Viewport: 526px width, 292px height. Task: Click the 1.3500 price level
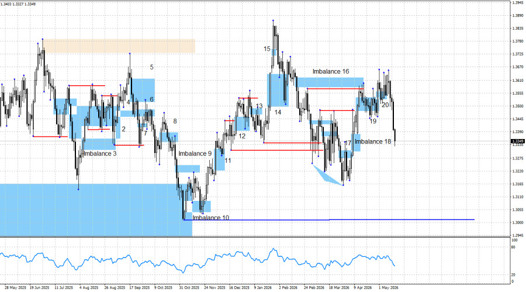[x=518, y=106]
